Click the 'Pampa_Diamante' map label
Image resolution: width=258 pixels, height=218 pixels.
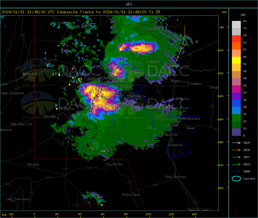[12, 93]
